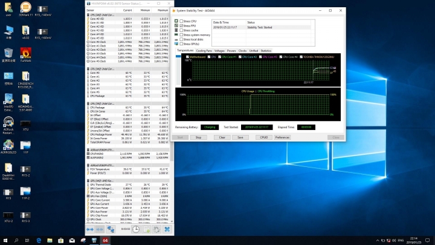Open system tray hidden icons chevron
435x245 pixels.
click(377, 241)
